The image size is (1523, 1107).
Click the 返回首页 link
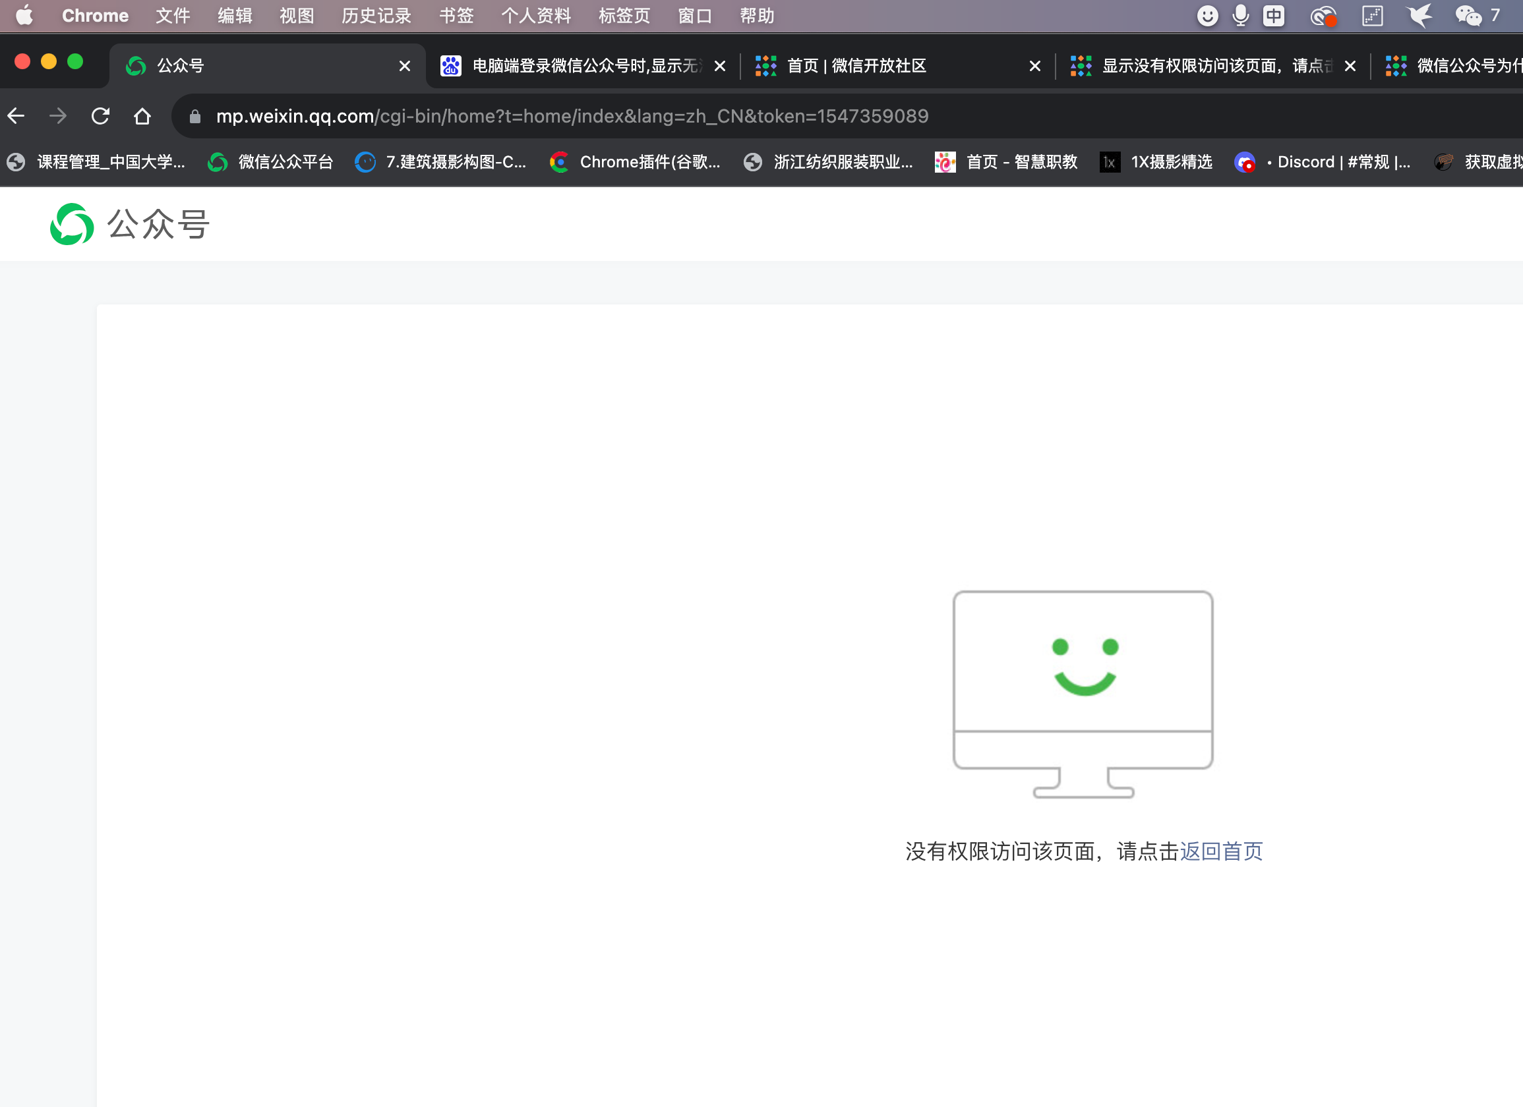coord(1221,851)
